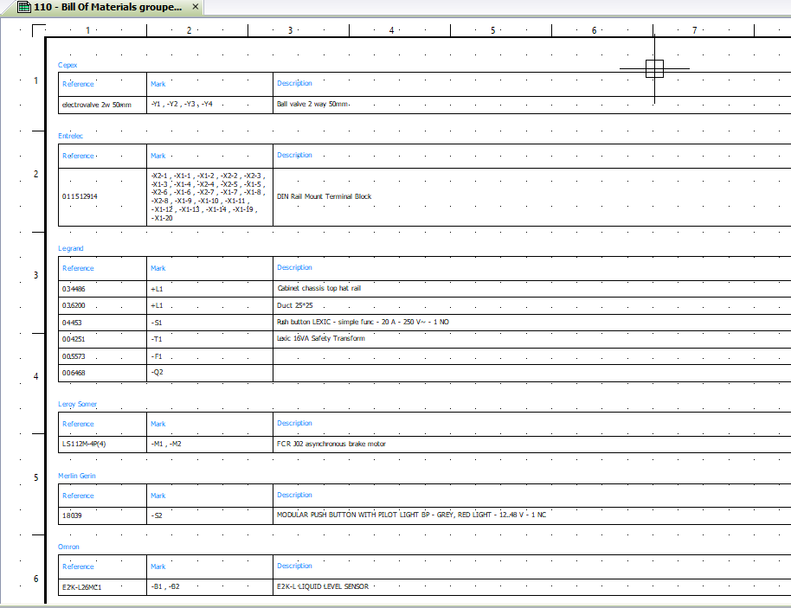Click 'Duct 25*25' description
The height and width of the screenshot is (608, 791).
point(294,305)
